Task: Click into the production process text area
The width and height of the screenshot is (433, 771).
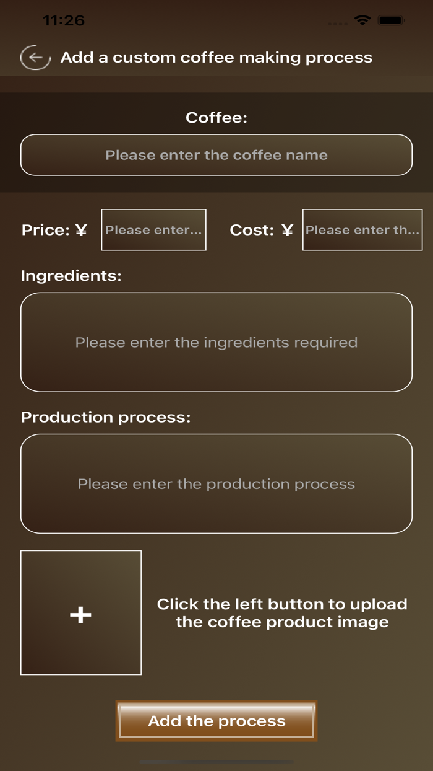Action: click(x=216, y=483)
